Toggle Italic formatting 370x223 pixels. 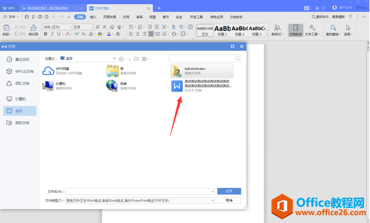point(52,34)
